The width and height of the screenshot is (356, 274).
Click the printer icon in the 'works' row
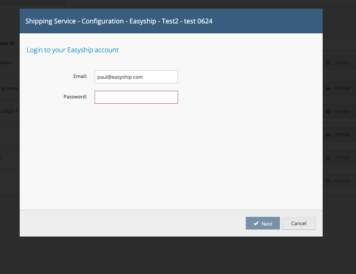tap(328, 63)
